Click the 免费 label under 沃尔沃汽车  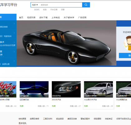(54, 106)
